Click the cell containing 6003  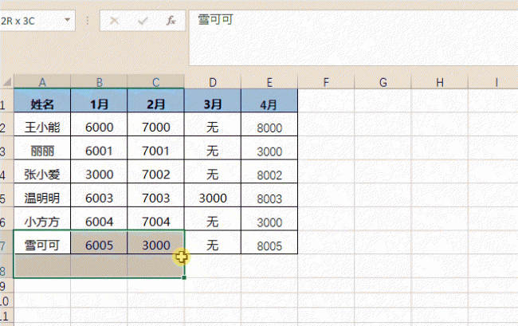pos(99,195)
